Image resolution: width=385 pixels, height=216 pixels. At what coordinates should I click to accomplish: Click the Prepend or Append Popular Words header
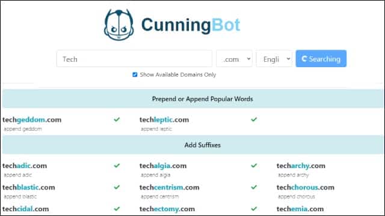(192, 98)
